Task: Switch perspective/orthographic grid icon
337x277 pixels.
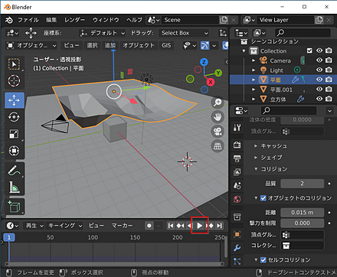Action: (218, 146)
